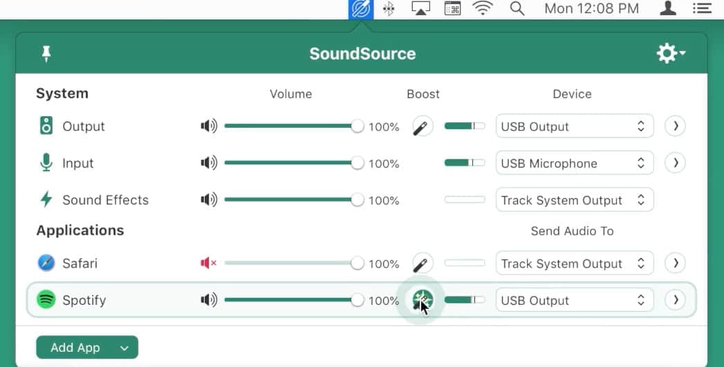Screen dimensions: 724x367
Task: Open the gear settings menu
Action: (x=671, y=53)
